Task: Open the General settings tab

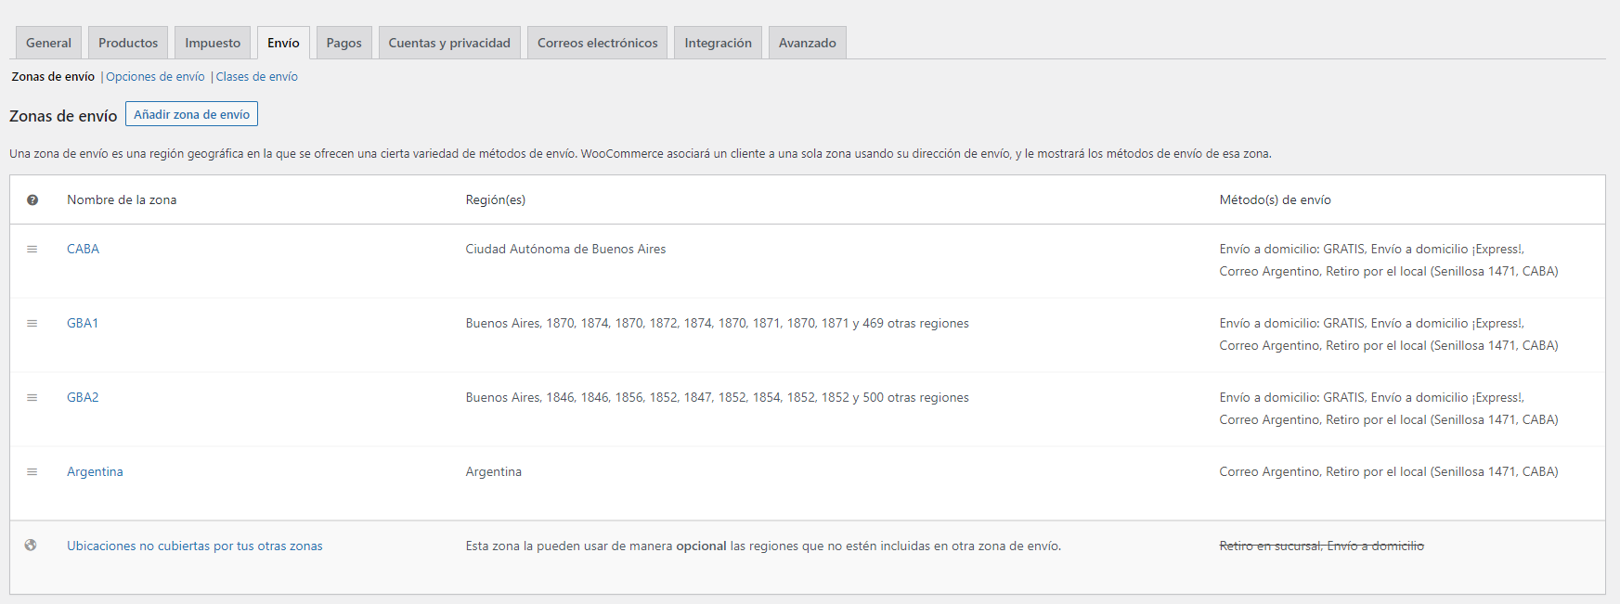Action: (48, 43)
